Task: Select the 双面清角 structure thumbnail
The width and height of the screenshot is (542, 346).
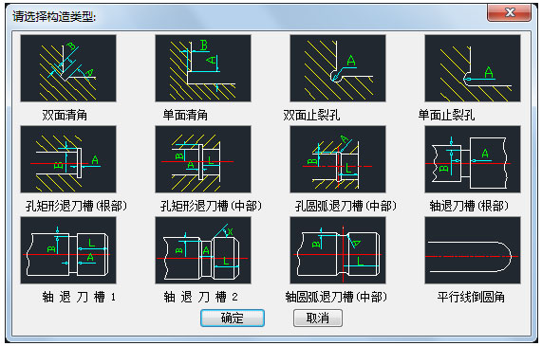Action: 68,68
